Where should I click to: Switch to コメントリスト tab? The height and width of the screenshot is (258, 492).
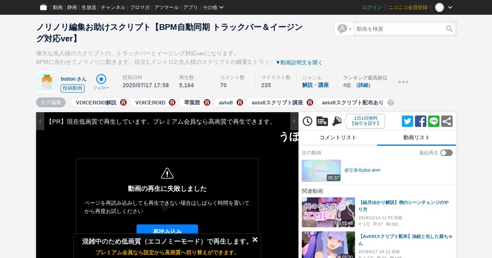[x=338, y=138]
